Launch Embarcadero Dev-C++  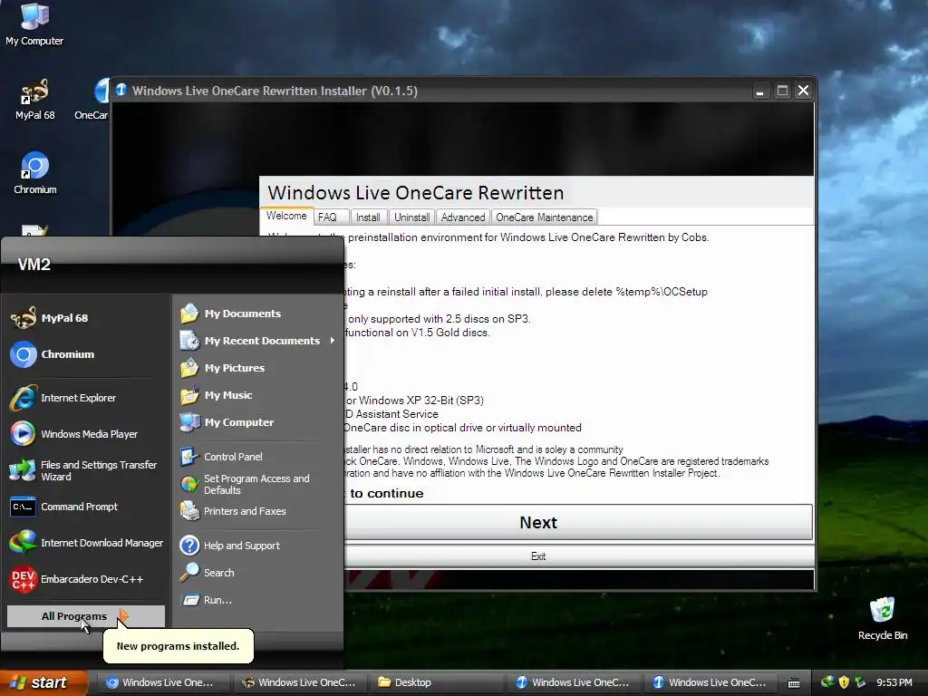(x=86, y=579)
